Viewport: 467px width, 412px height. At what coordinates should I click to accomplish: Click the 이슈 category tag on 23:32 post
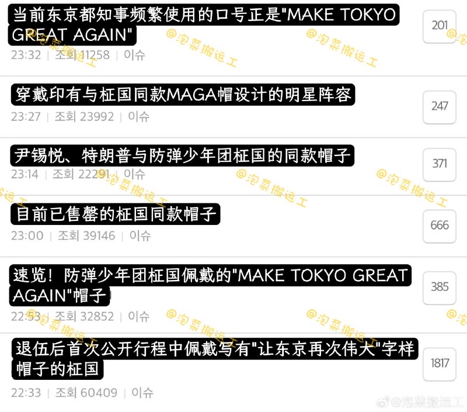coord(134,55)
